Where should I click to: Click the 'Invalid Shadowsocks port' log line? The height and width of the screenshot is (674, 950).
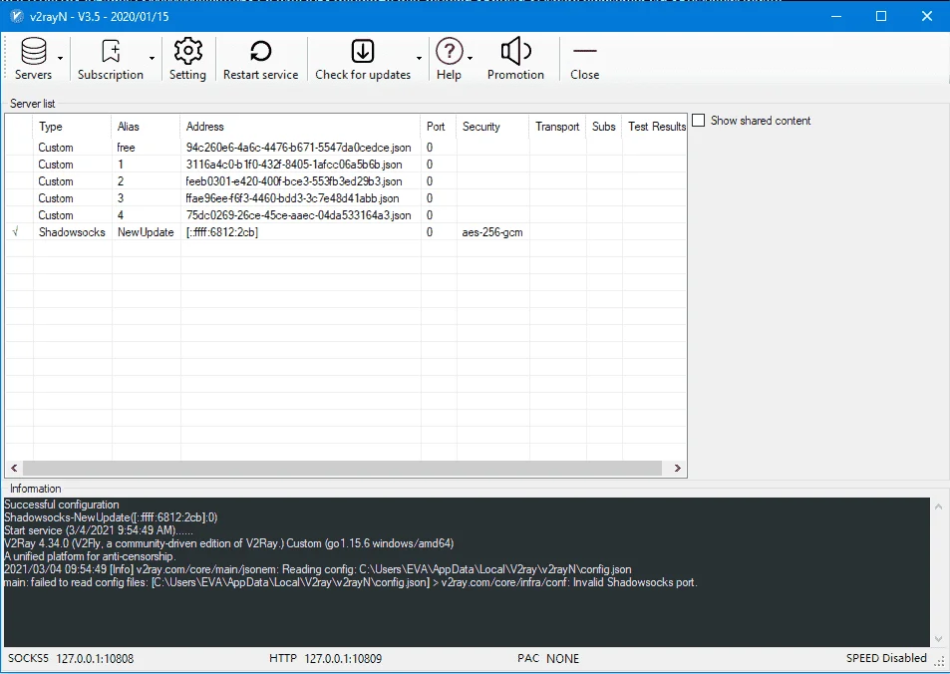tap(350, 582)
